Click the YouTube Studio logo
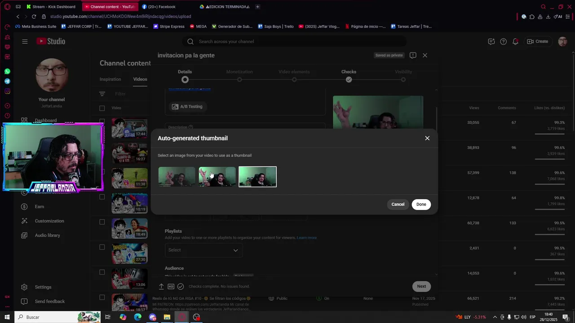The height and width of the screenshot is (323, 575). (51, 41)
